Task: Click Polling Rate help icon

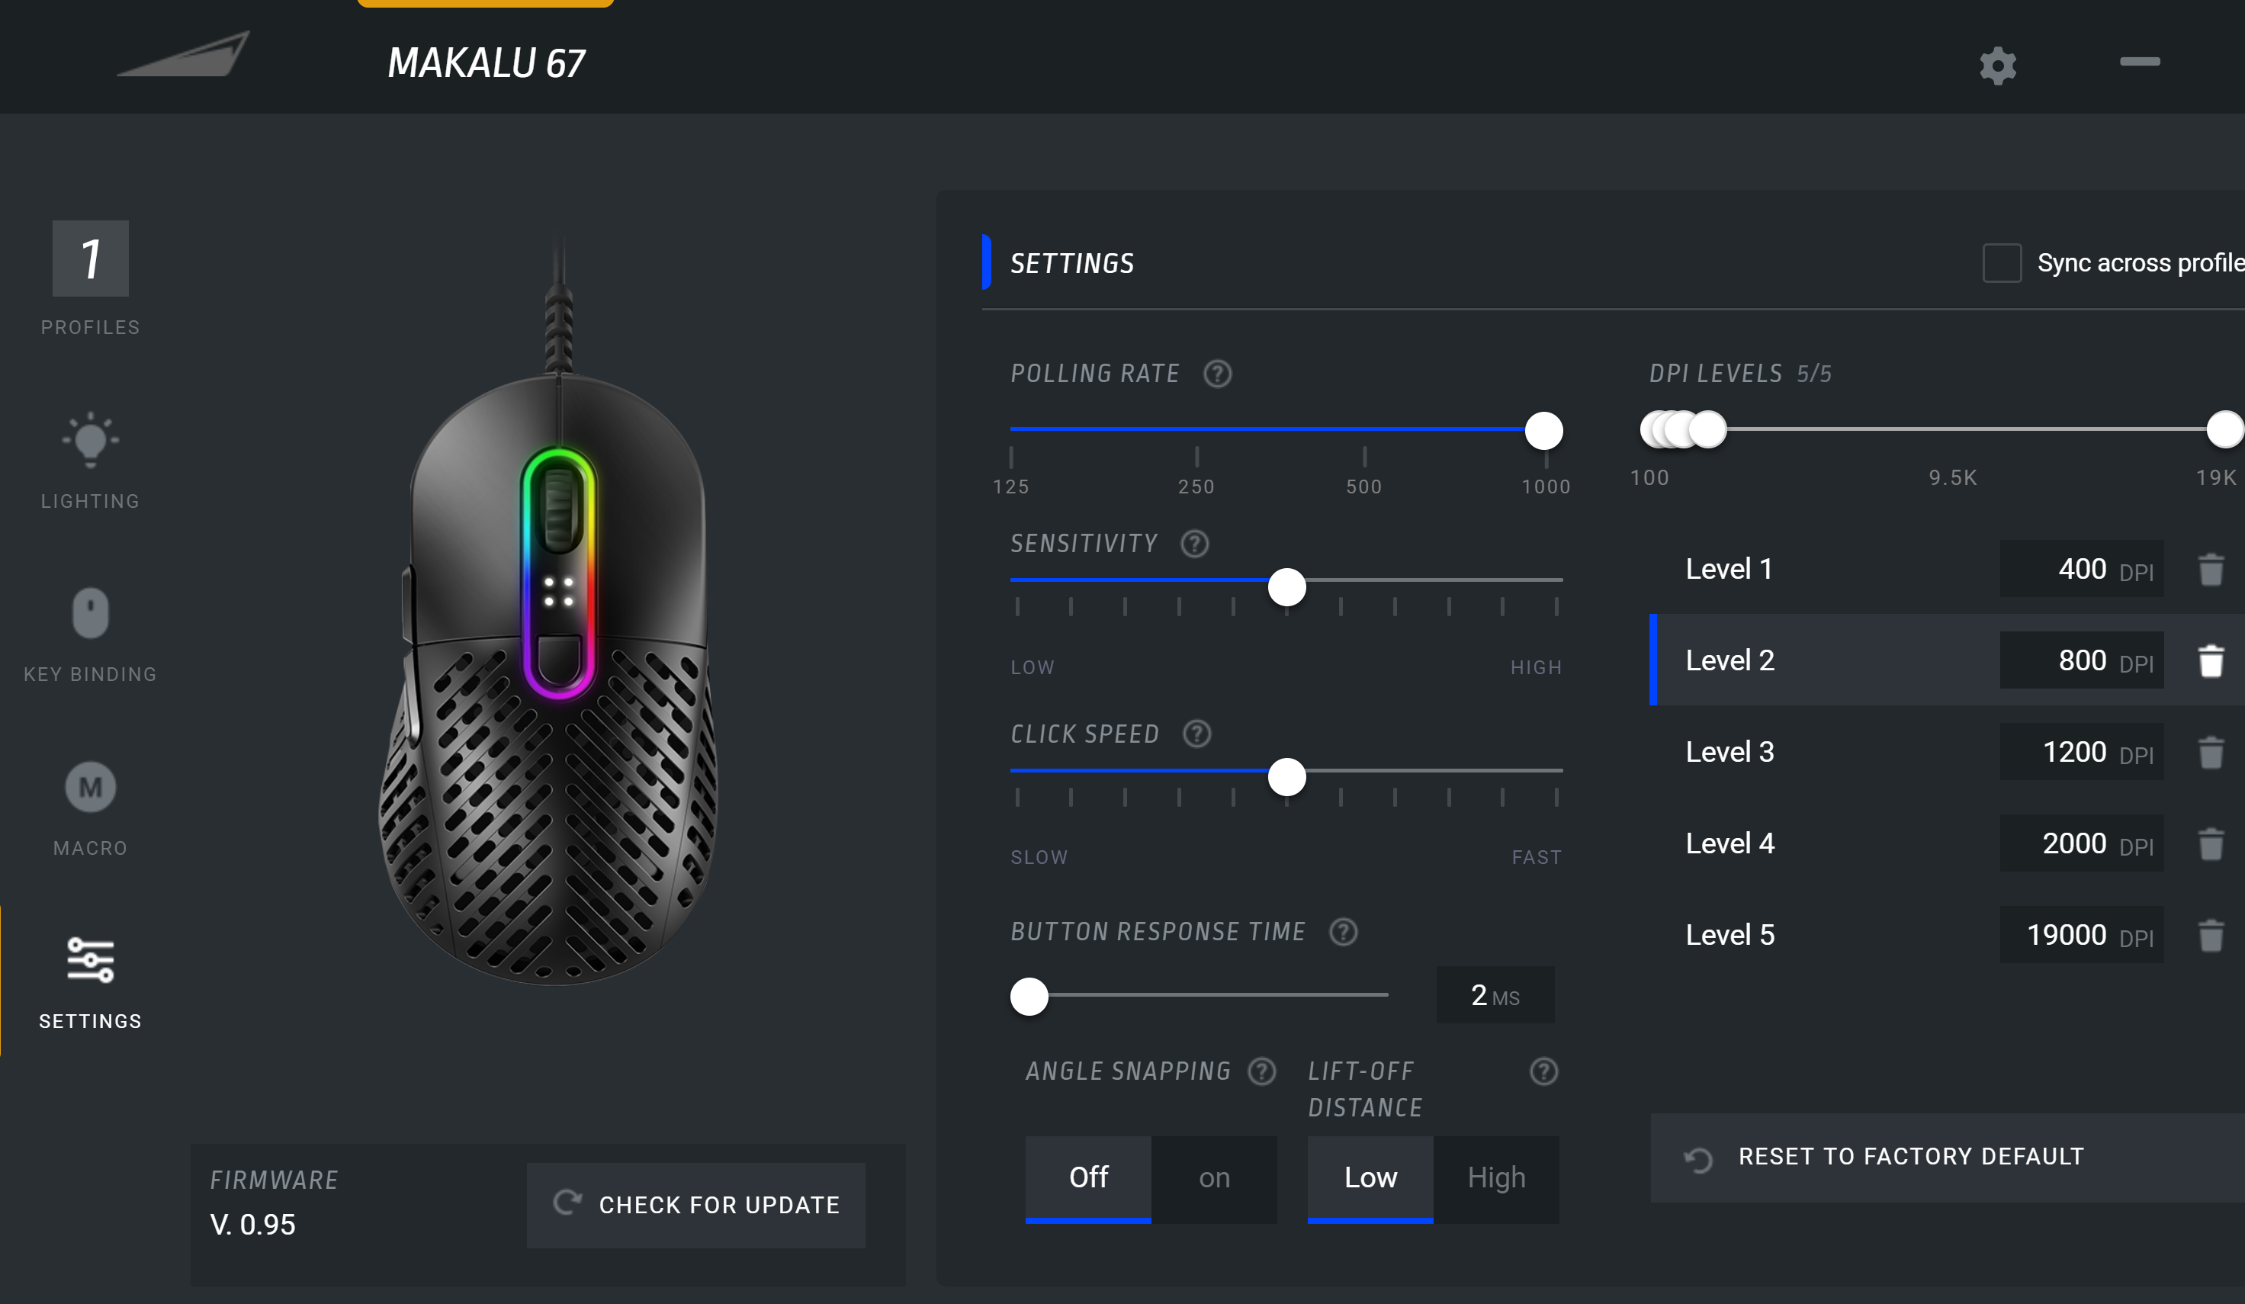Action: coord(1217,373)
